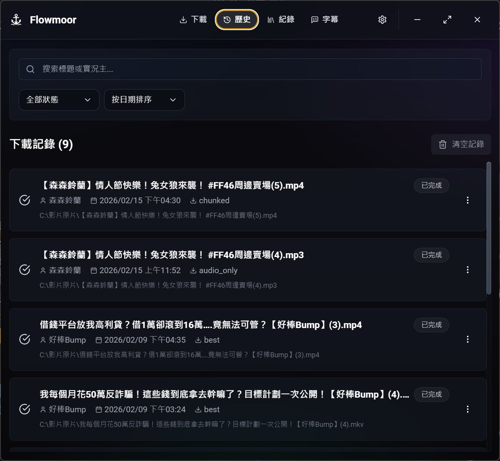Click streamer 好棒Bump on the (3).mp4 entry

[x=63, y=340]
